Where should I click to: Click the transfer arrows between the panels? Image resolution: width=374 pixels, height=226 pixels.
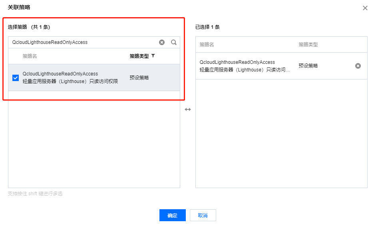coord(188,109)
